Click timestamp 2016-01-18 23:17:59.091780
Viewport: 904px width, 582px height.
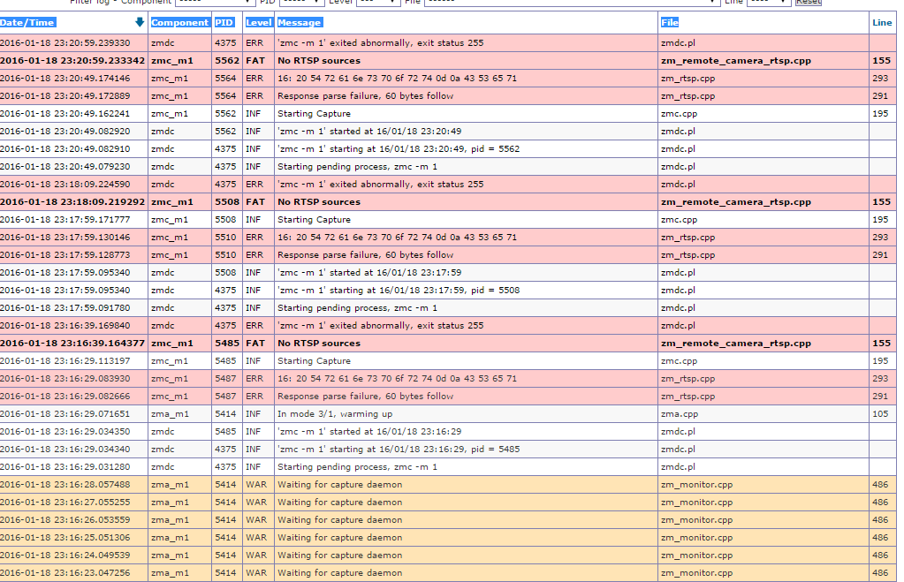[65, 307]
